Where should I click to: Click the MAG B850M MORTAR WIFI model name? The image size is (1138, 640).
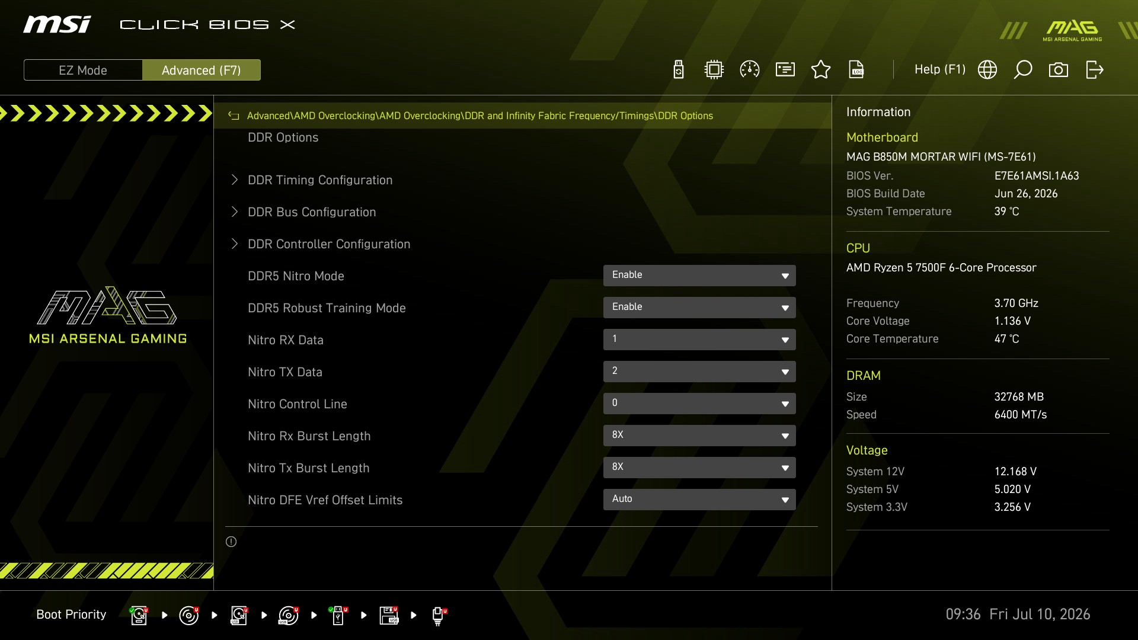[x=941, y=157]
